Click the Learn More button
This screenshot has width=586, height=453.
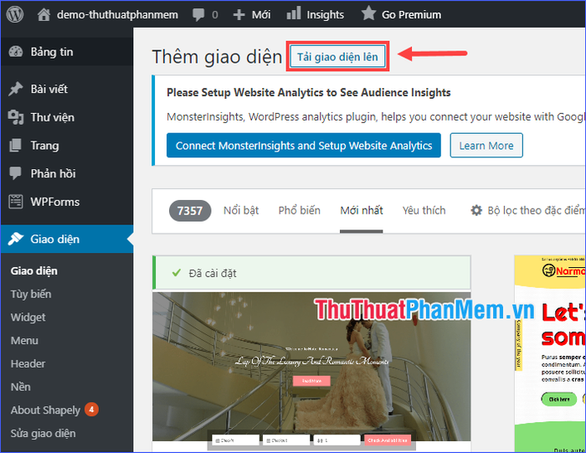[486, 146]
